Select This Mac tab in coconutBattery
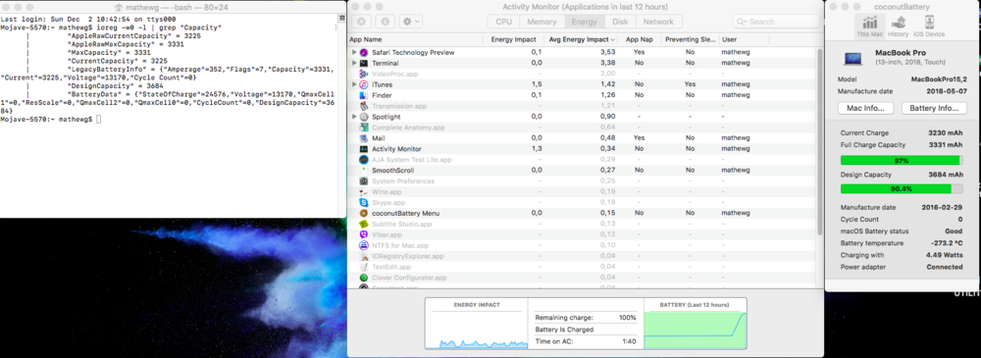 (x=869, y=26)
